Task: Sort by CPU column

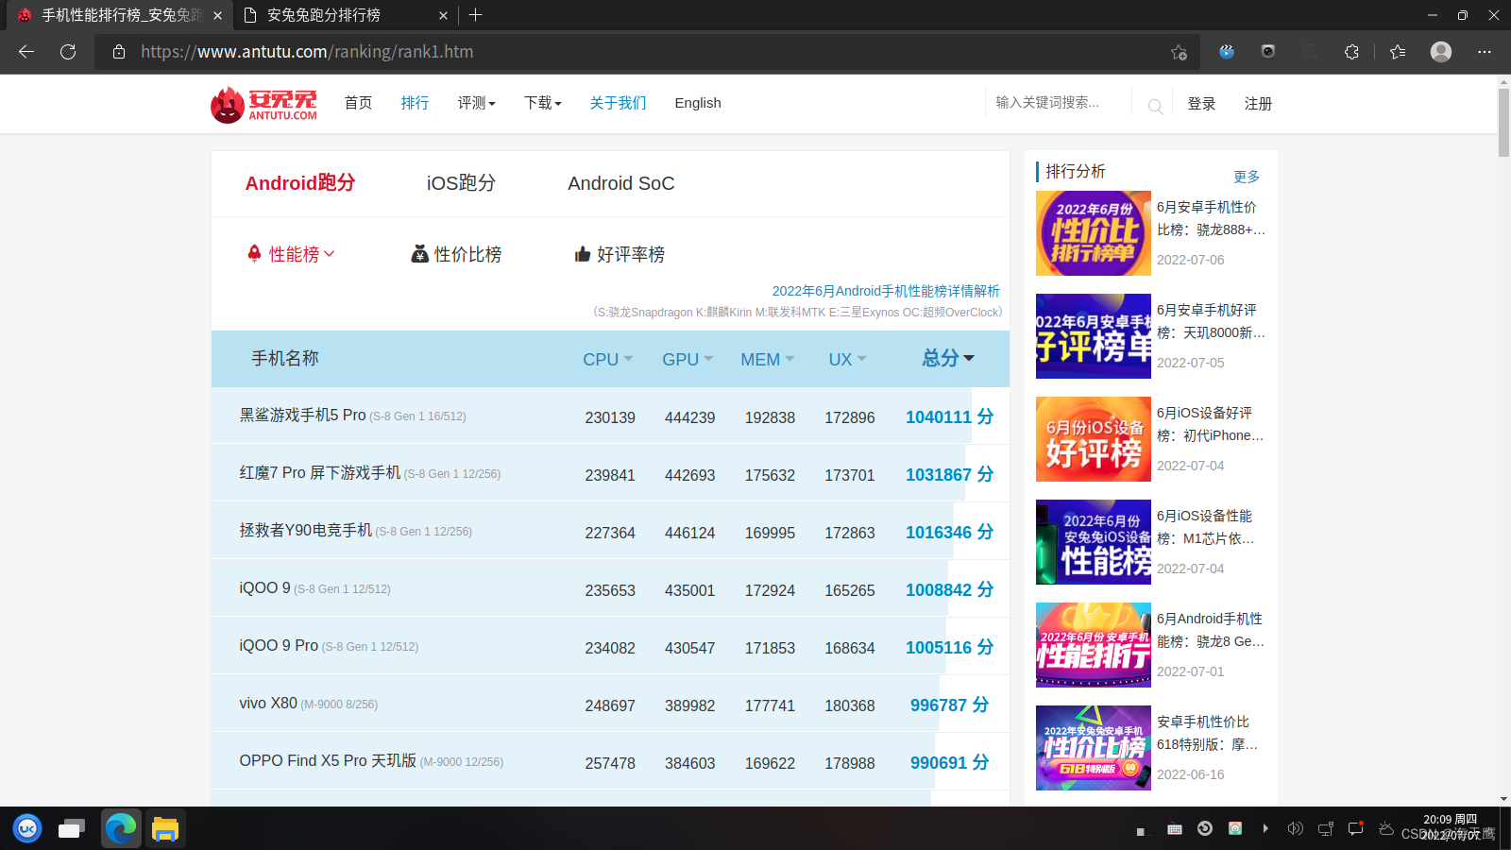Action: pyautogui.click(x=607, y=359)
